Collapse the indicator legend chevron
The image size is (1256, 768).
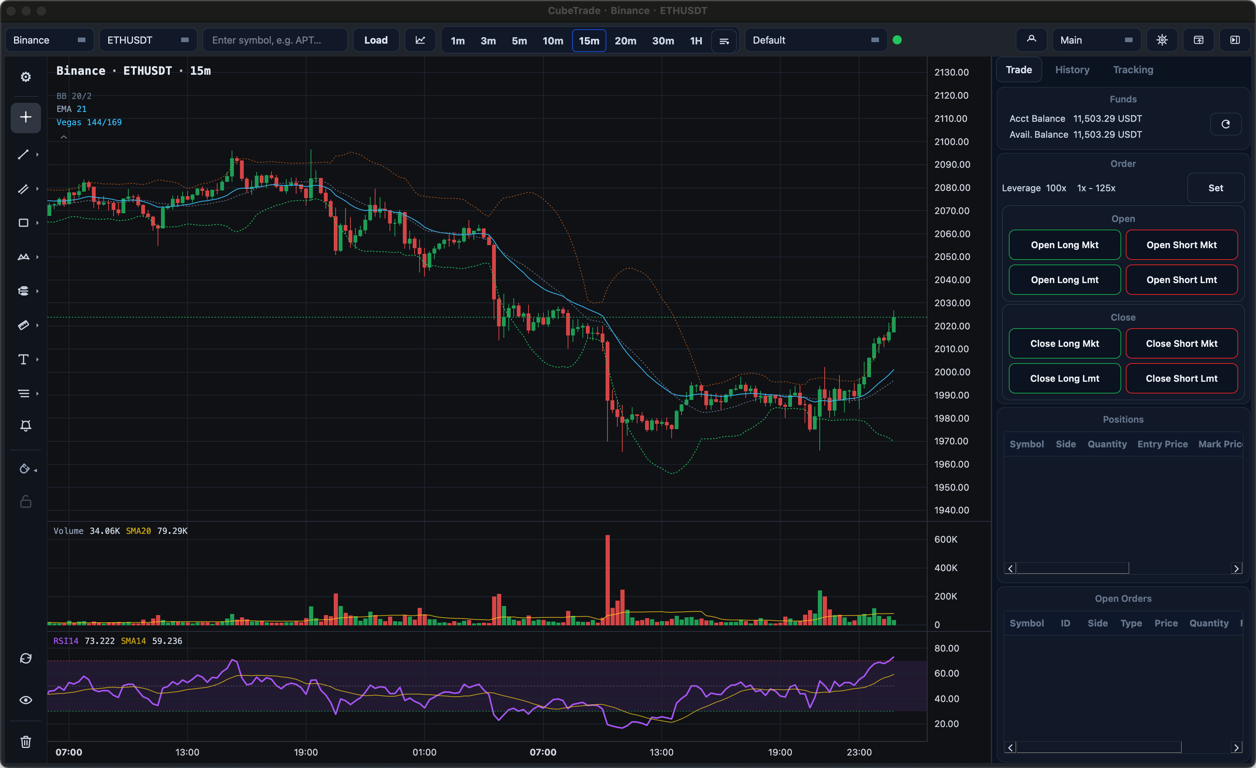tap(64, 137)
